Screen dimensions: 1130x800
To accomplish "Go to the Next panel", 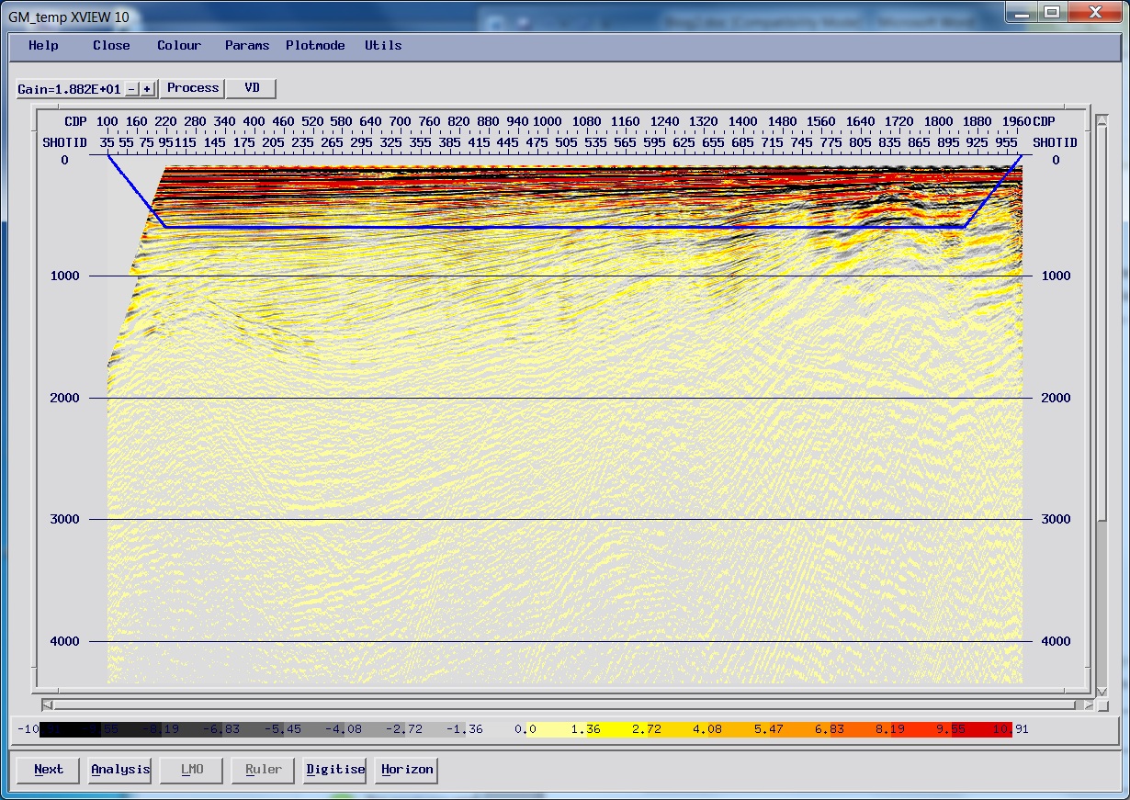I will click(x=49, y=770).
